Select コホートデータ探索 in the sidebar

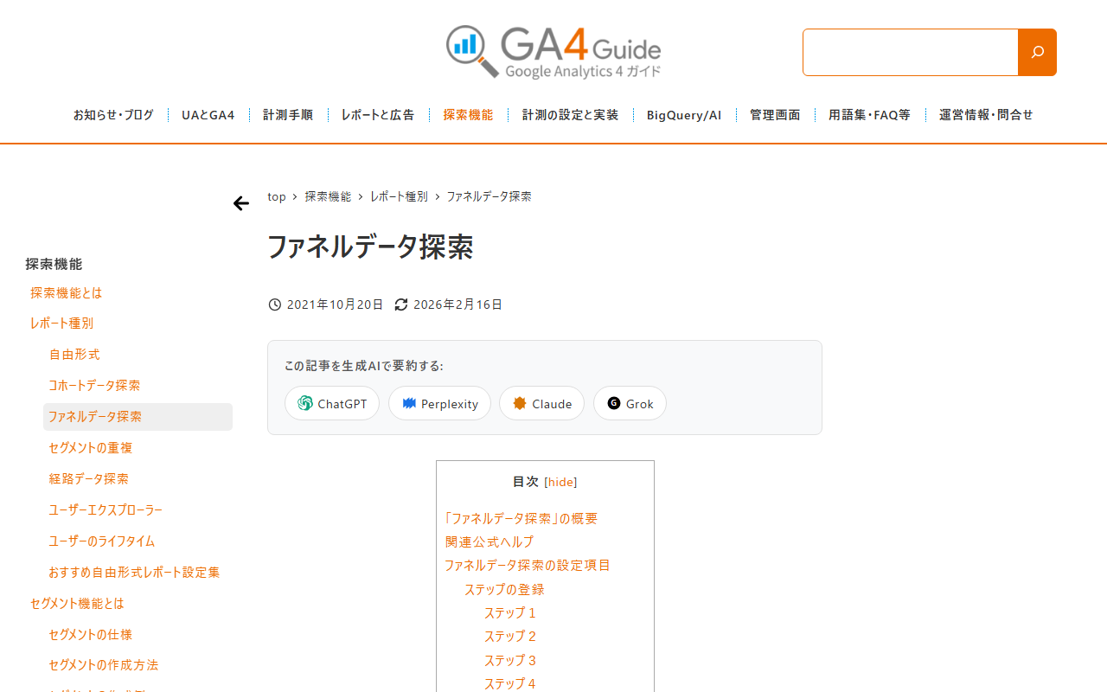pos(94,386)
